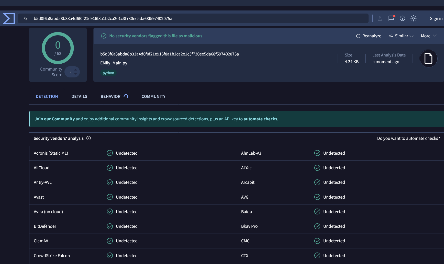The width and height of the screenshot is (444, 264).
Task: Click the ClamAV undetected checkmark icon
Action: point(110,241)
